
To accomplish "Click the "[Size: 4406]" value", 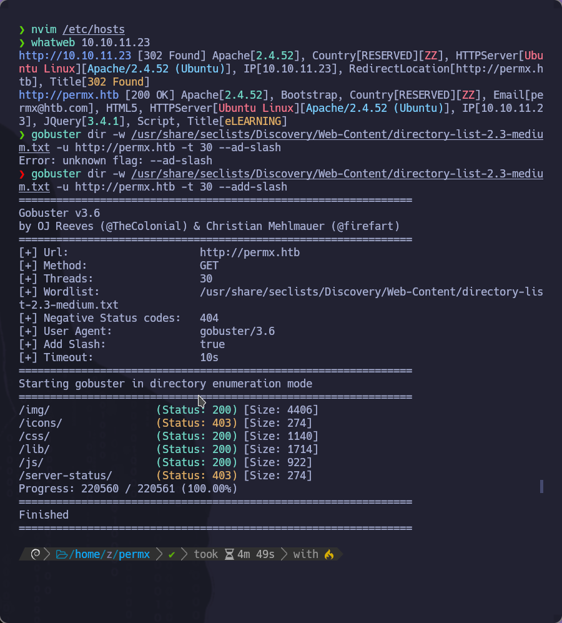I will [281, 410].
